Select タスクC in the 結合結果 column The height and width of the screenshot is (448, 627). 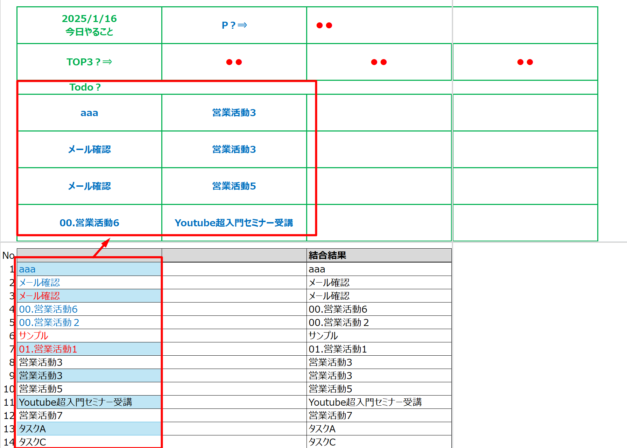pyautogui.click(x=322, y=442)
